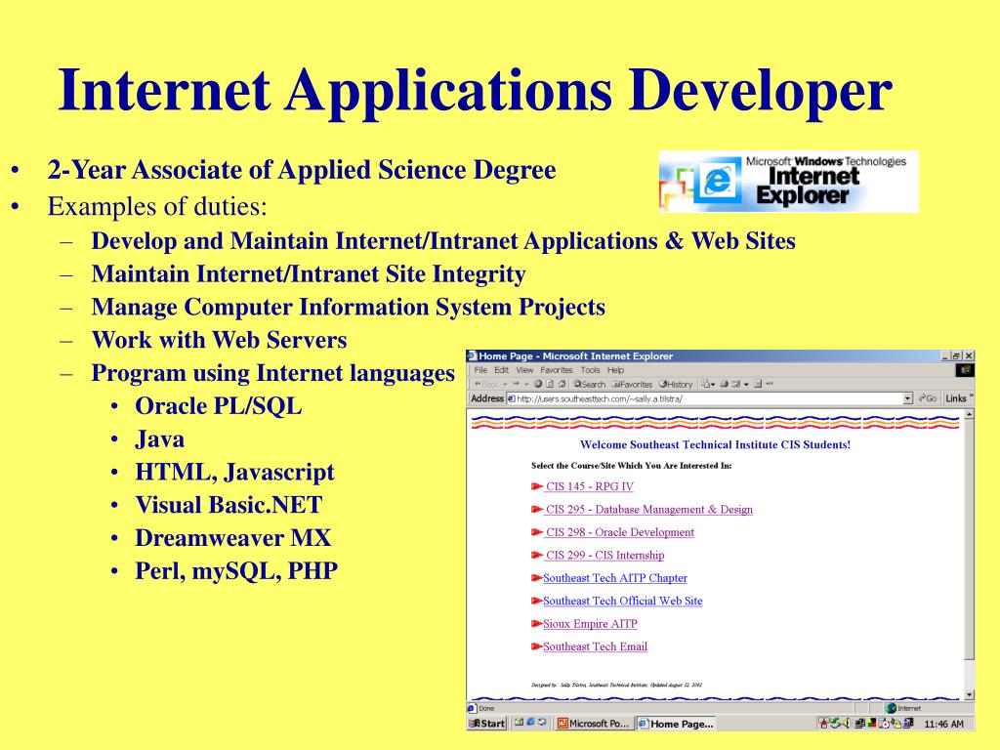Click the Refresh page icon
Image resolution: width=1000 pixels, height=750 pixels.
(x=550, y=384)
